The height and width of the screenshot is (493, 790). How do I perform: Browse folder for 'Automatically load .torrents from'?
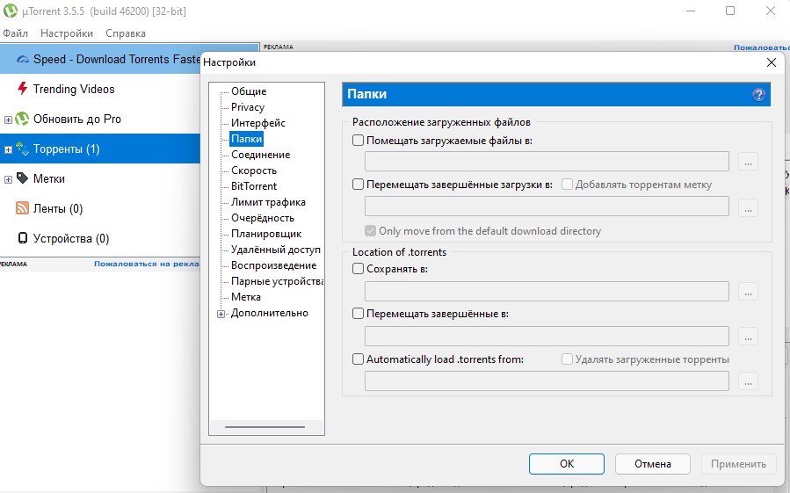point(748,381)
